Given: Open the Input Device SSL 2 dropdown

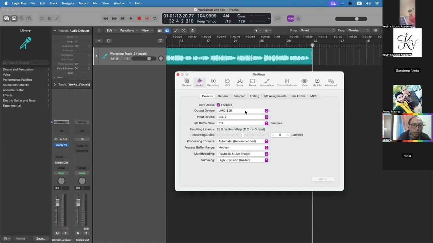Looking at the screenshot, I should [243, 117].
